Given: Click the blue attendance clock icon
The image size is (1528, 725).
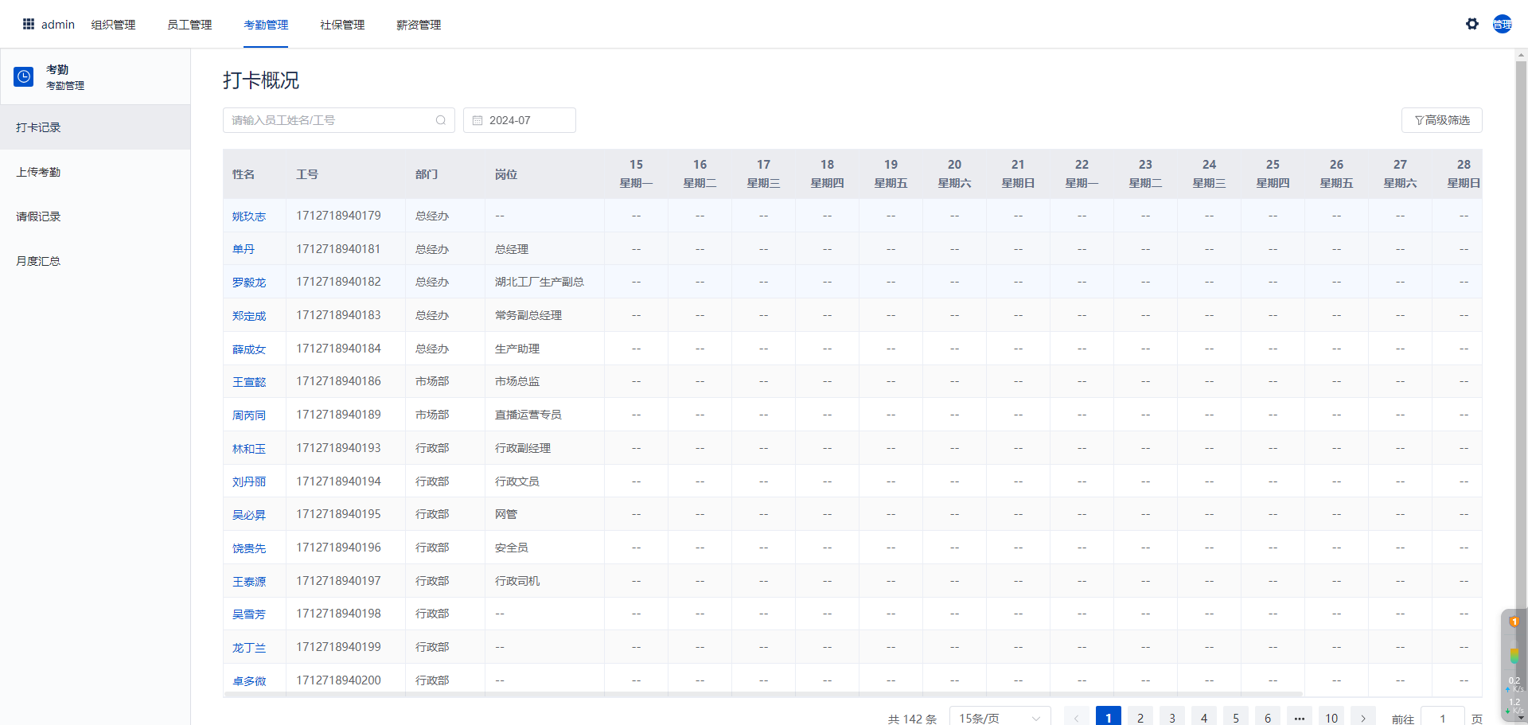Looking at the screenshot, I should click(x=24, y=76).
